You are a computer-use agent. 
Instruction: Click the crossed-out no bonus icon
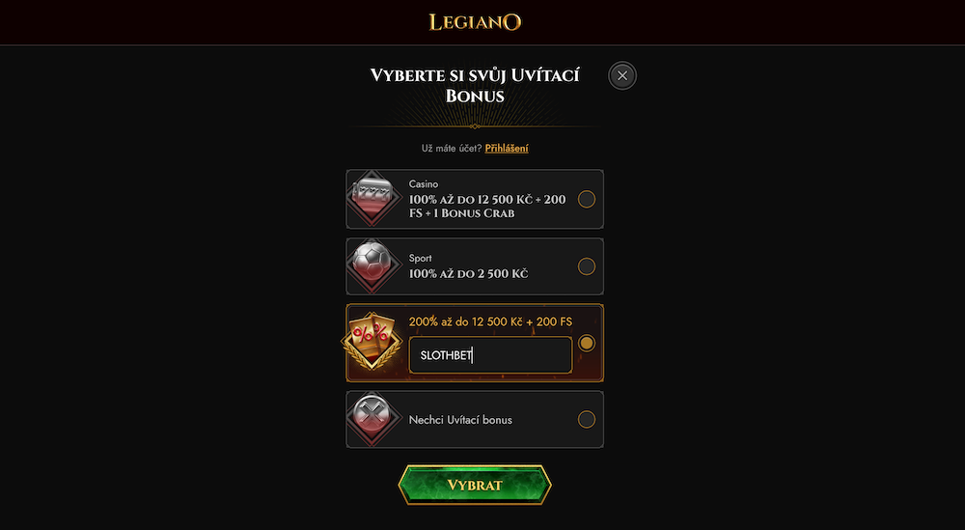tap(372, 419)
